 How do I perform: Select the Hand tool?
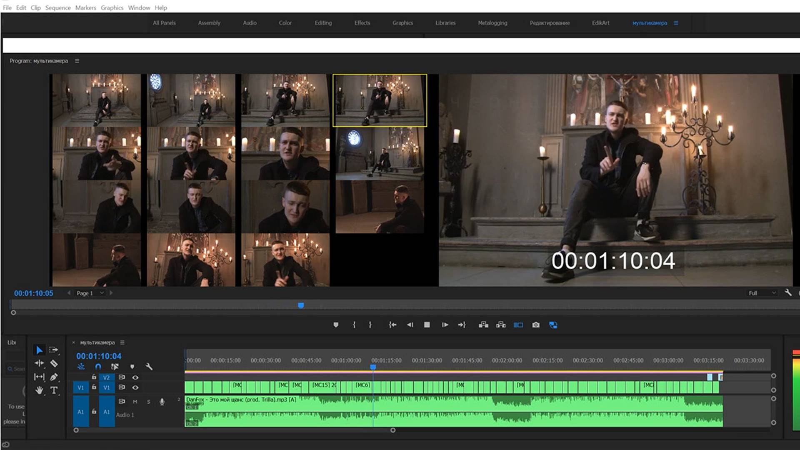pos(39,390)
